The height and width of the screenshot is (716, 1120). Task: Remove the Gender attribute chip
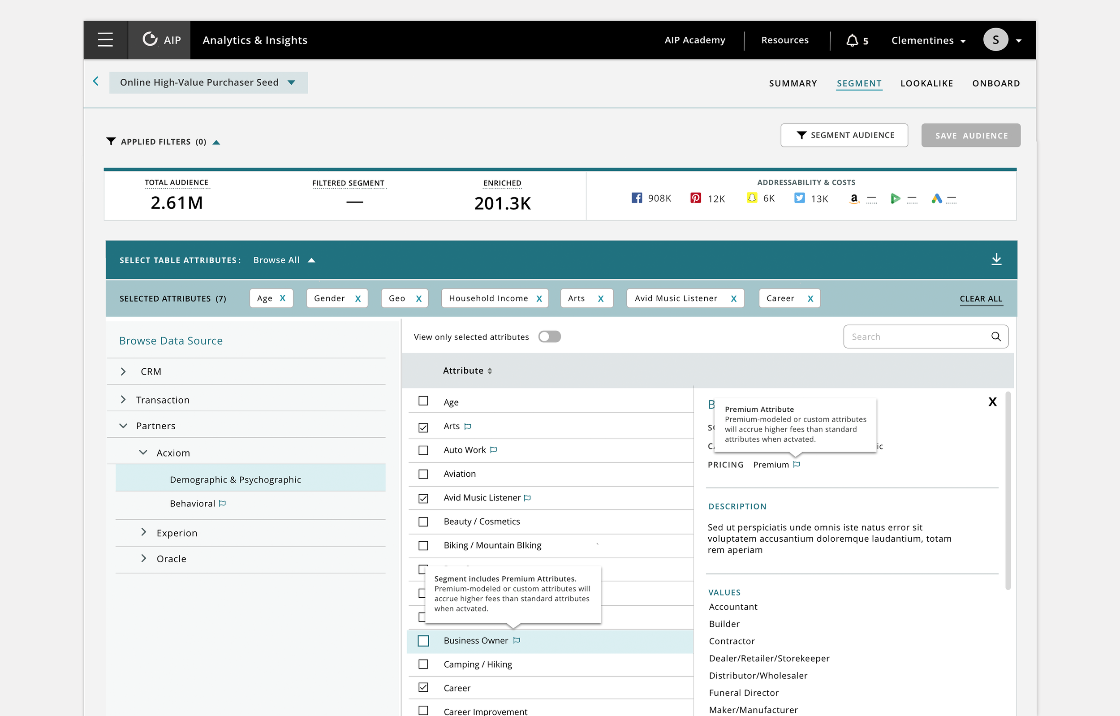358,299
